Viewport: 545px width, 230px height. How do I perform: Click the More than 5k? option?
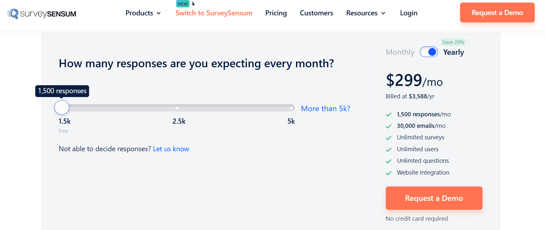coord(326,109)
